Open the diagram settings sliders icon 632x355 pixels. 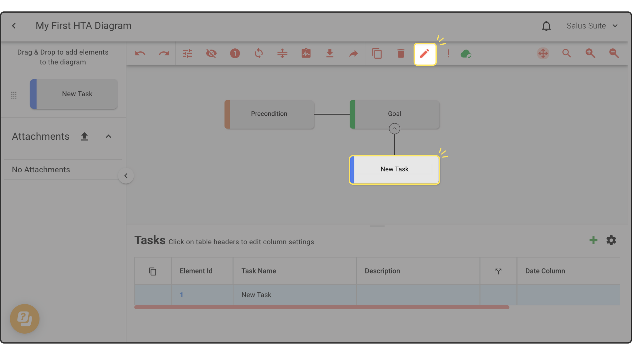[188, 54]
